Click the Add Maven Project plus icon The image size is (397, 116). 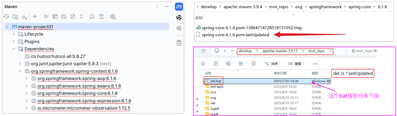tap(35, 17)
